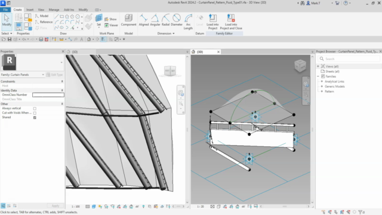Click the Apply button in Properties
The height and width of the screenshot is (215, 382).
56,205
